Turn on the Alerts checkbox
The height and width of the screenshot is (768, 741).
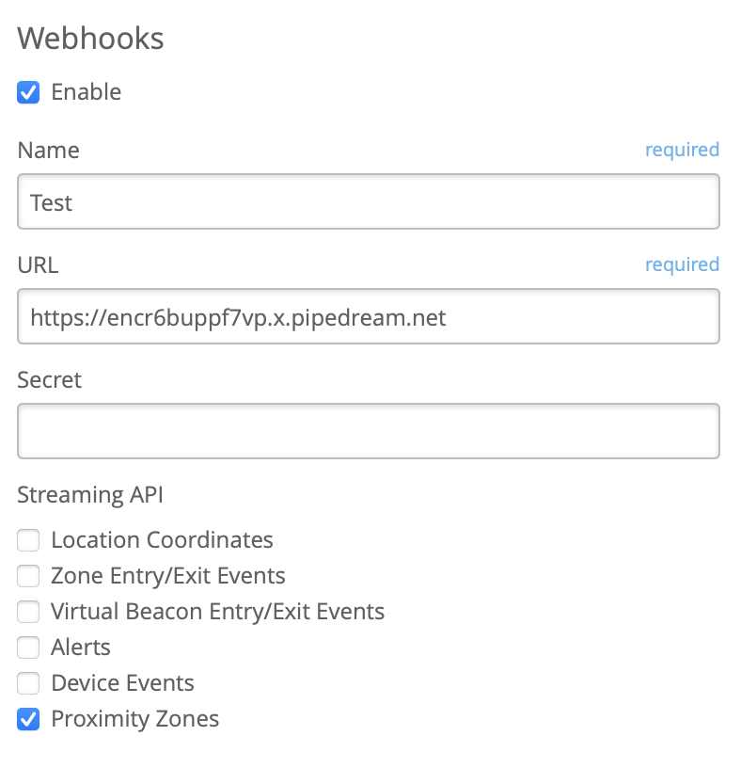pos(29,648)
